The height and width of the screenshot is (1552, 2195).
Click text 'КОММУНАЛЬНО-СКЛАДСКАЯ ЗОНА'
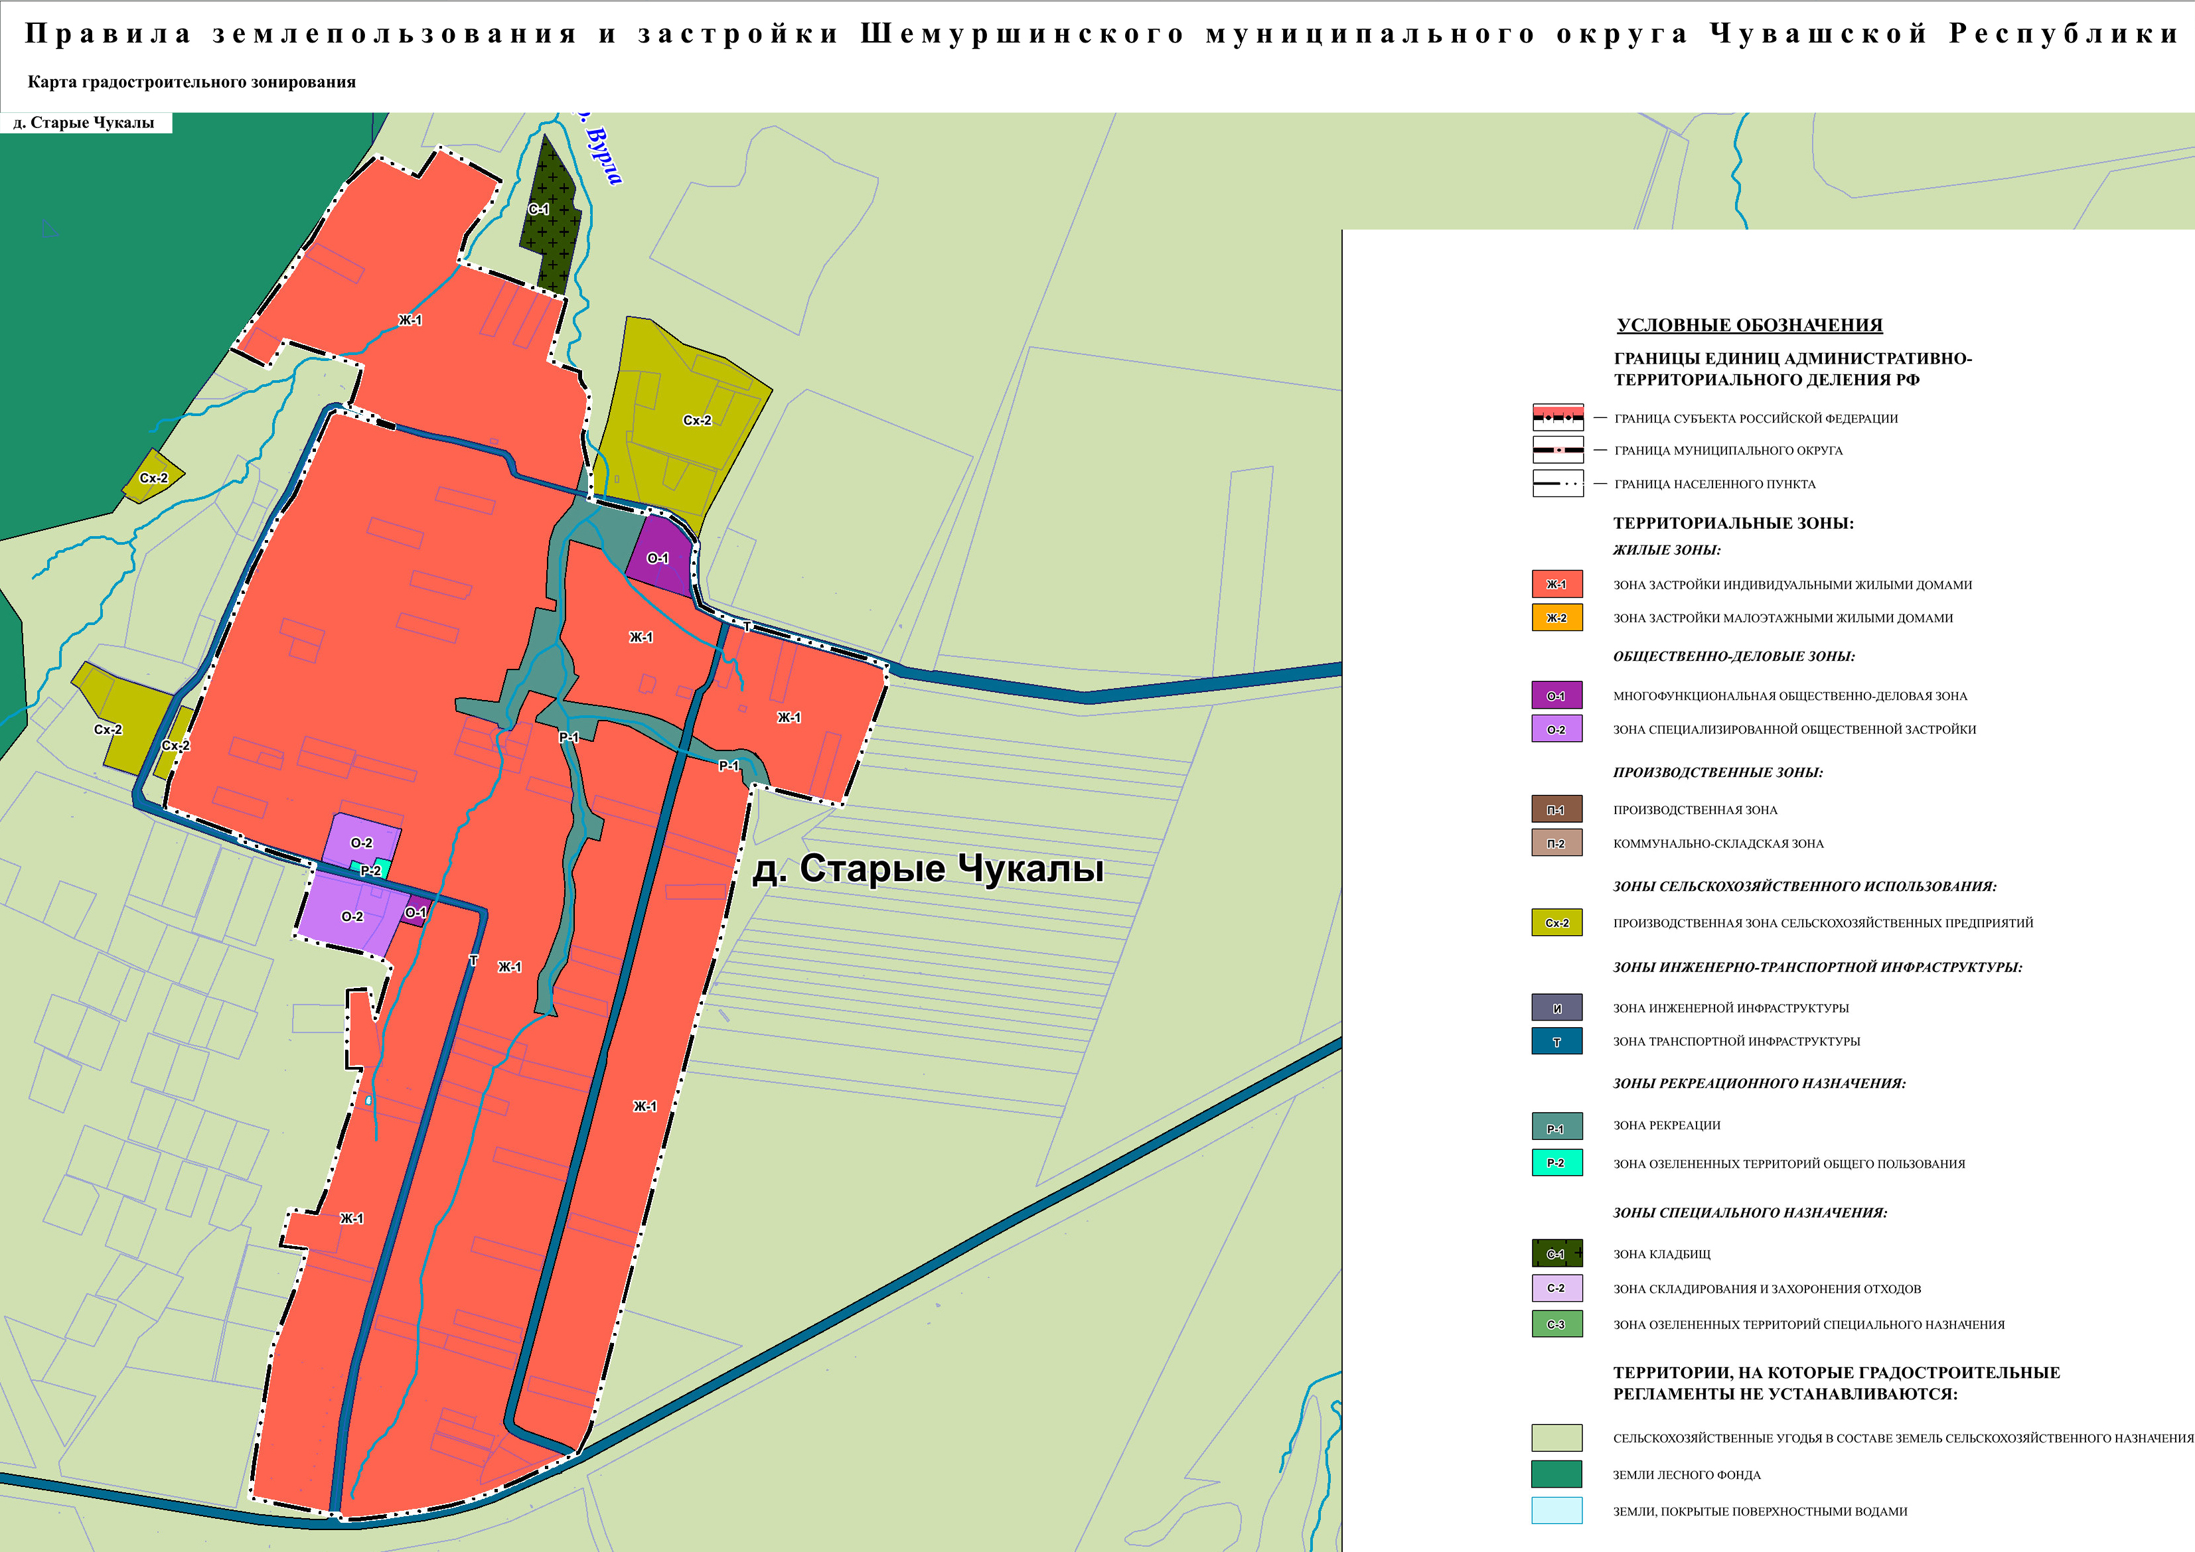coord(1719,843)
